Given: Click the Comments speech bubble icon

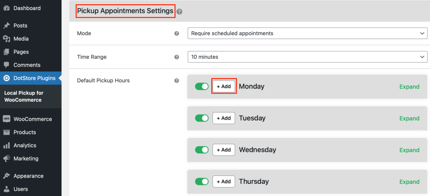Looking at the screenshot, I should pos(7,65).
